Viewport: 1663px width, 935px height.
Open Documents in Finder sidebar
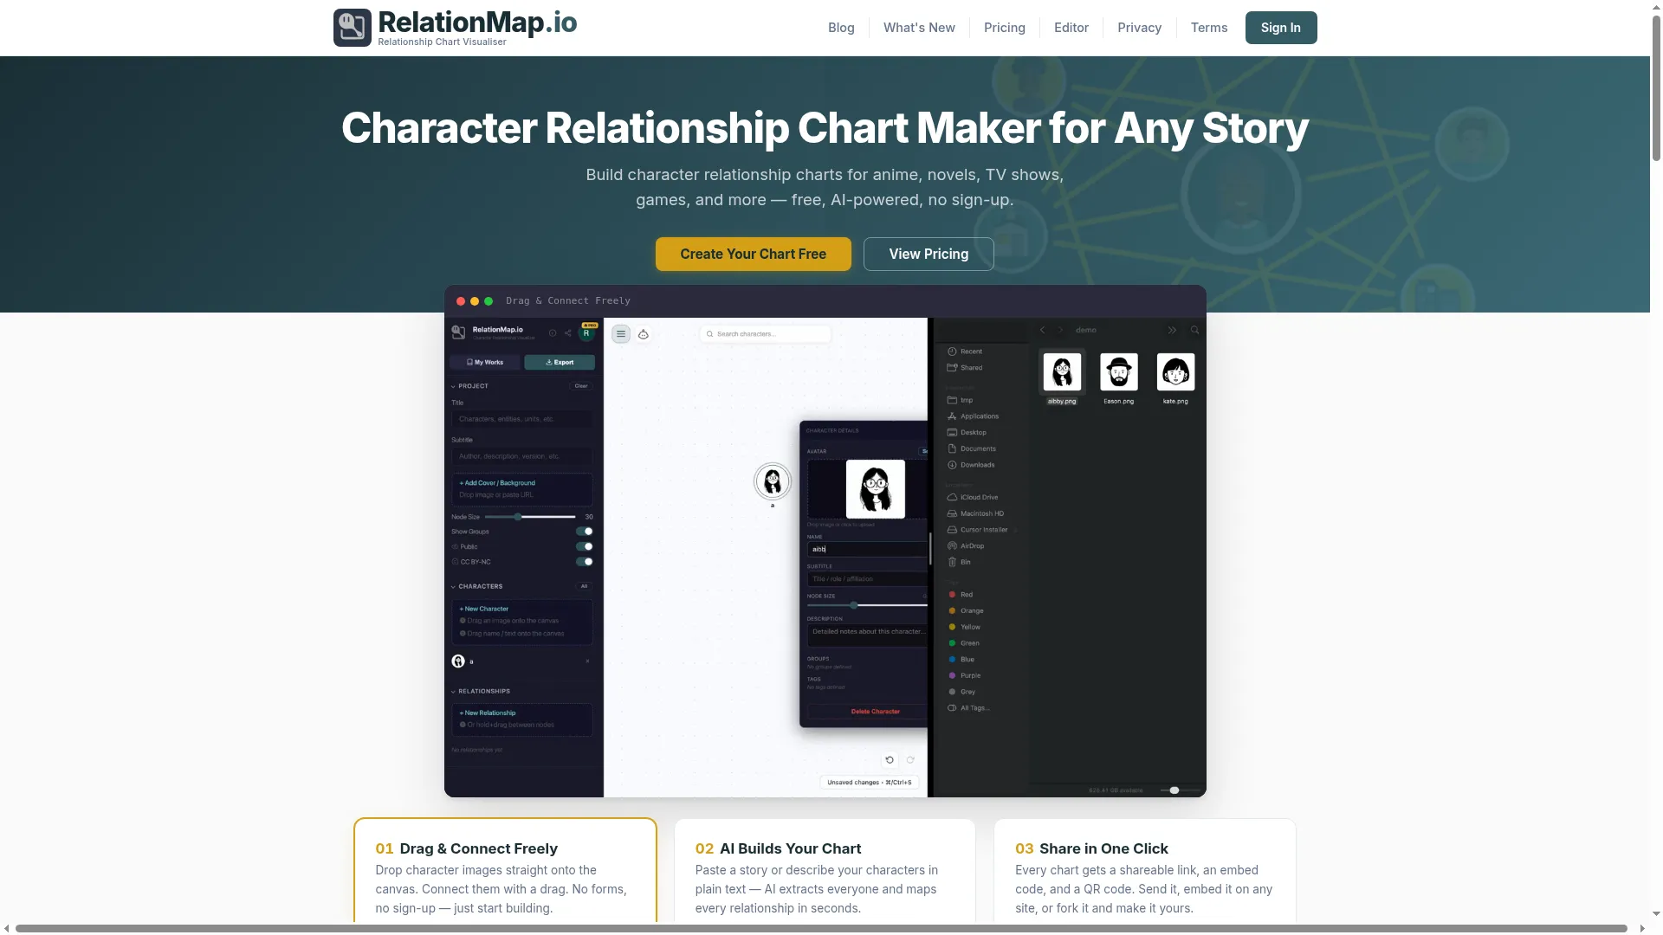point(972,448)
